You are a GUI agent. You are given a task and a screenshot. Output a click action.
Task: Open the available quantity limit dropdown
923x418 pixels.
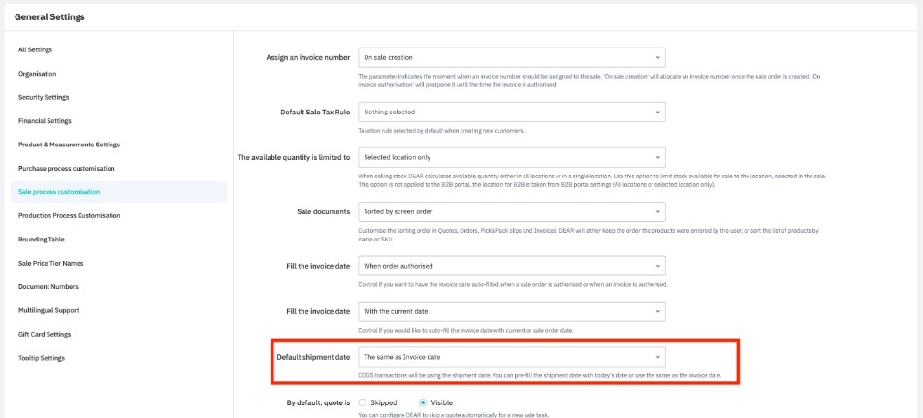click(x=511, y=157)
